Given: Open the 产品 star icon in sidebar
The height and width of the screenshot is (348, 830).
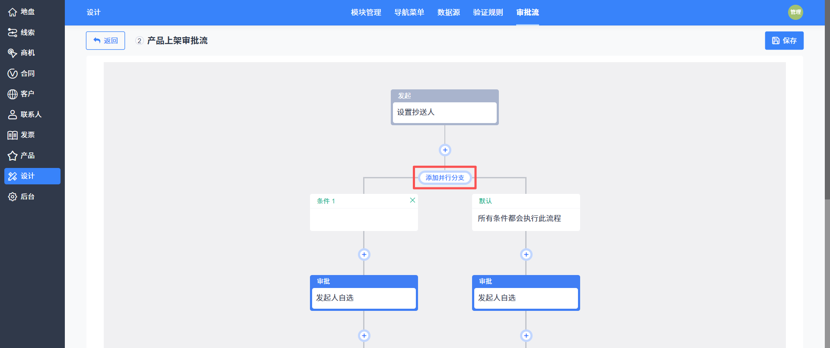Looking at the screenshot, I should tap(13, 155).
